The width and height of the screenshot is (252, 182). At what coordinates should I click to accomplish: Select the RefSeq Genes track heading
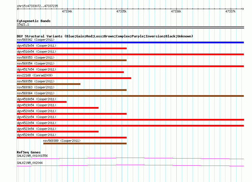click(29, 152)
